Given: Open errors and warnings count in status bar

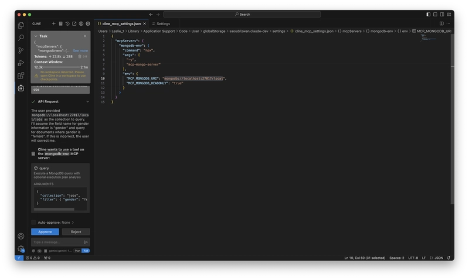Looking at the screenshot, I should click(33, 258).
